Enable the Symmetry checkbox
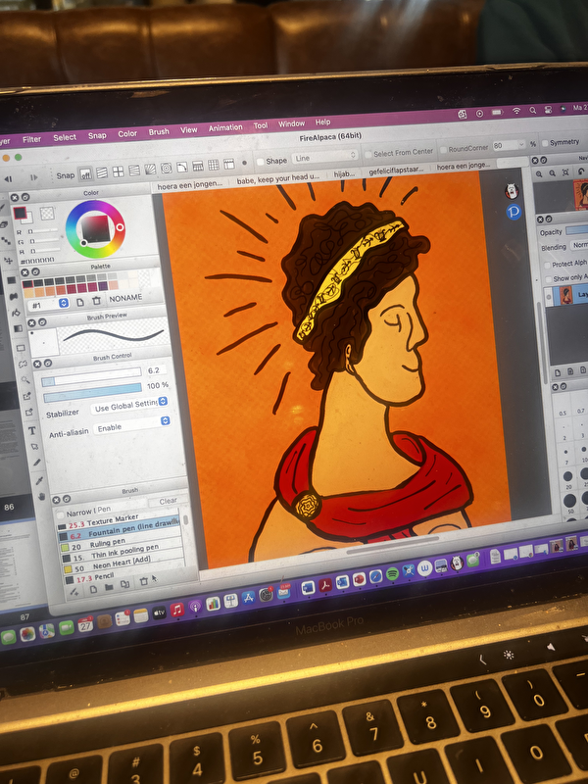 pos(545,143)
